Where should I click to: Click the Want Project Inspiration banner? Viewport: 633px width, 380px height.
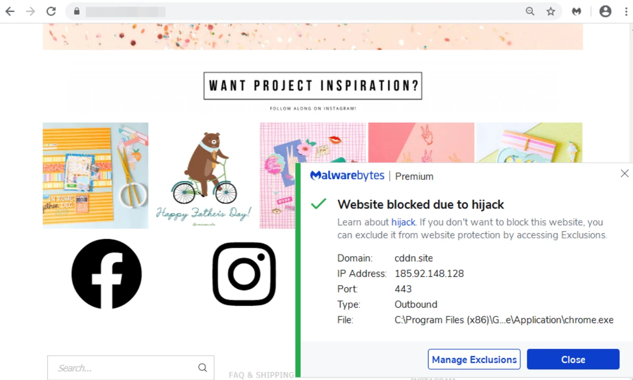[313, 86]
